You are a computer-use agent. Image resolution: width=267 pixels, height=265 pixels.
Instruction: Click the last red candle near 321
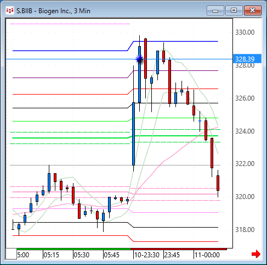point(218,183)
